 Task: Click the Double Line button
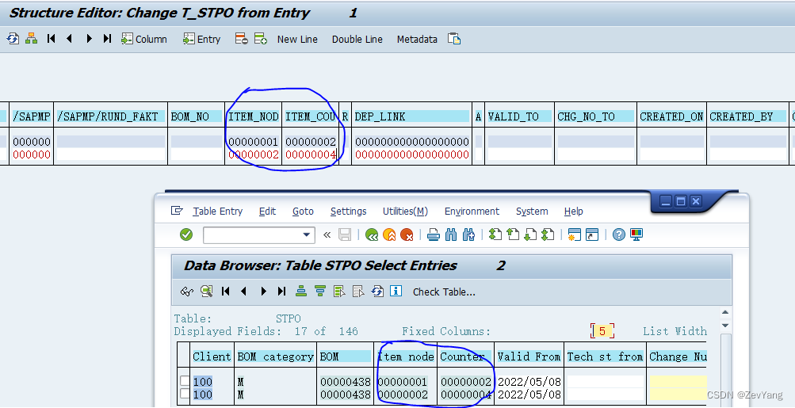coord(357,39)
